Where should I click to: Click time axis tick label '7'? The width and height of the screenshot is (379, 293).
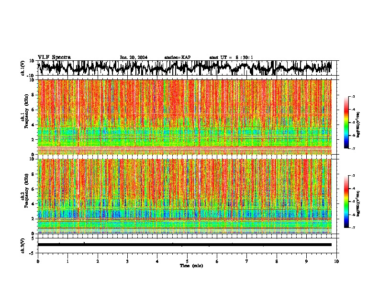point(247,261)
